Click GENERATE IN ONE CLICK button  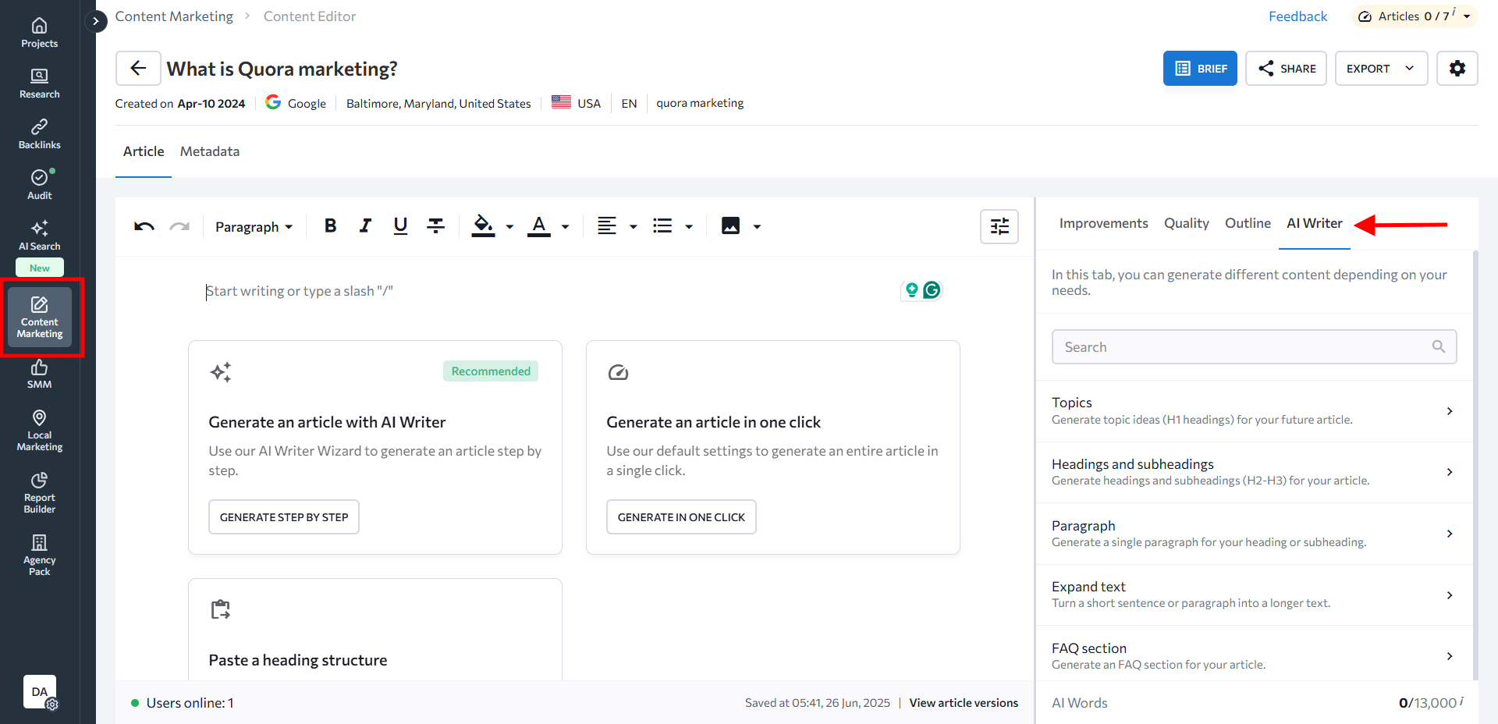681,517
